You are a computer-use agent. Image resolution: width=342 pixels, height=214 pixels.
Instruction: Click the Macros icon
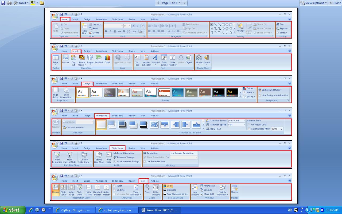click(234, 188)
